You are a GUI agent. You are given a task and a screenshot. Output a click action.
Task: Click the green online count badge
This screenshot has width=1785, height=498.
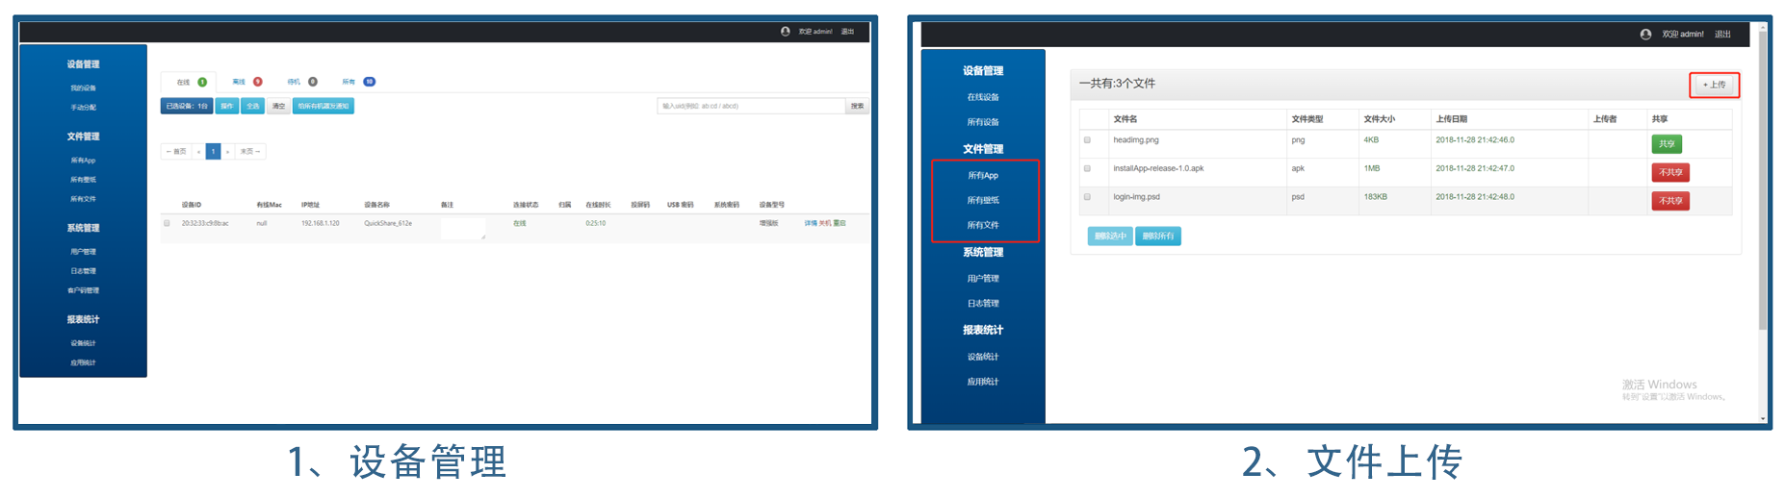pyautogui.click(x=202, y=82)
